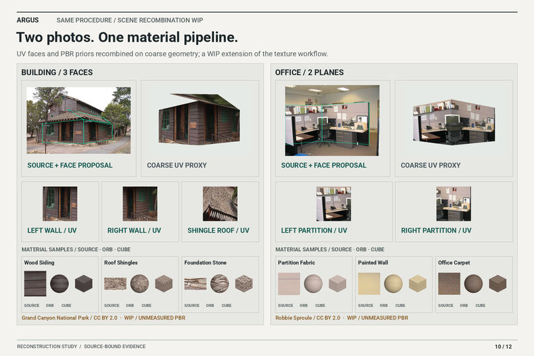The image size is (534, 356).
Task: Click the office 'COARSE UV PROXY' caption
Action: [431, 165]
